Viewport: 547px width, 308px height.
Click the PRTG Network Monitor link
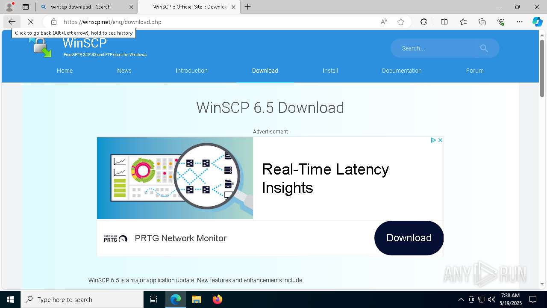[180, 238]
